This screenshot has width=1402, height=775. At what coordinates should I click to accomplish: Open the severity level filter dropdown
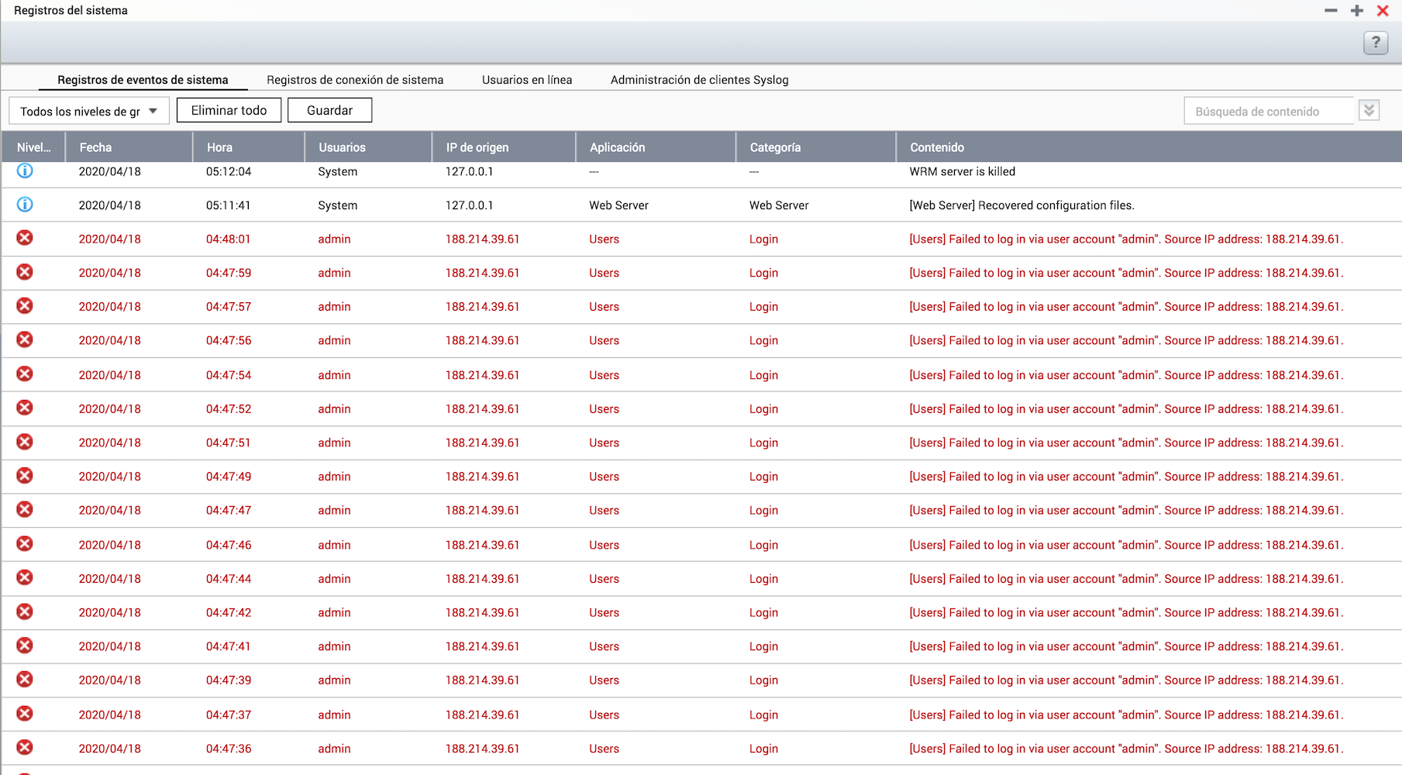pos(88,111)
